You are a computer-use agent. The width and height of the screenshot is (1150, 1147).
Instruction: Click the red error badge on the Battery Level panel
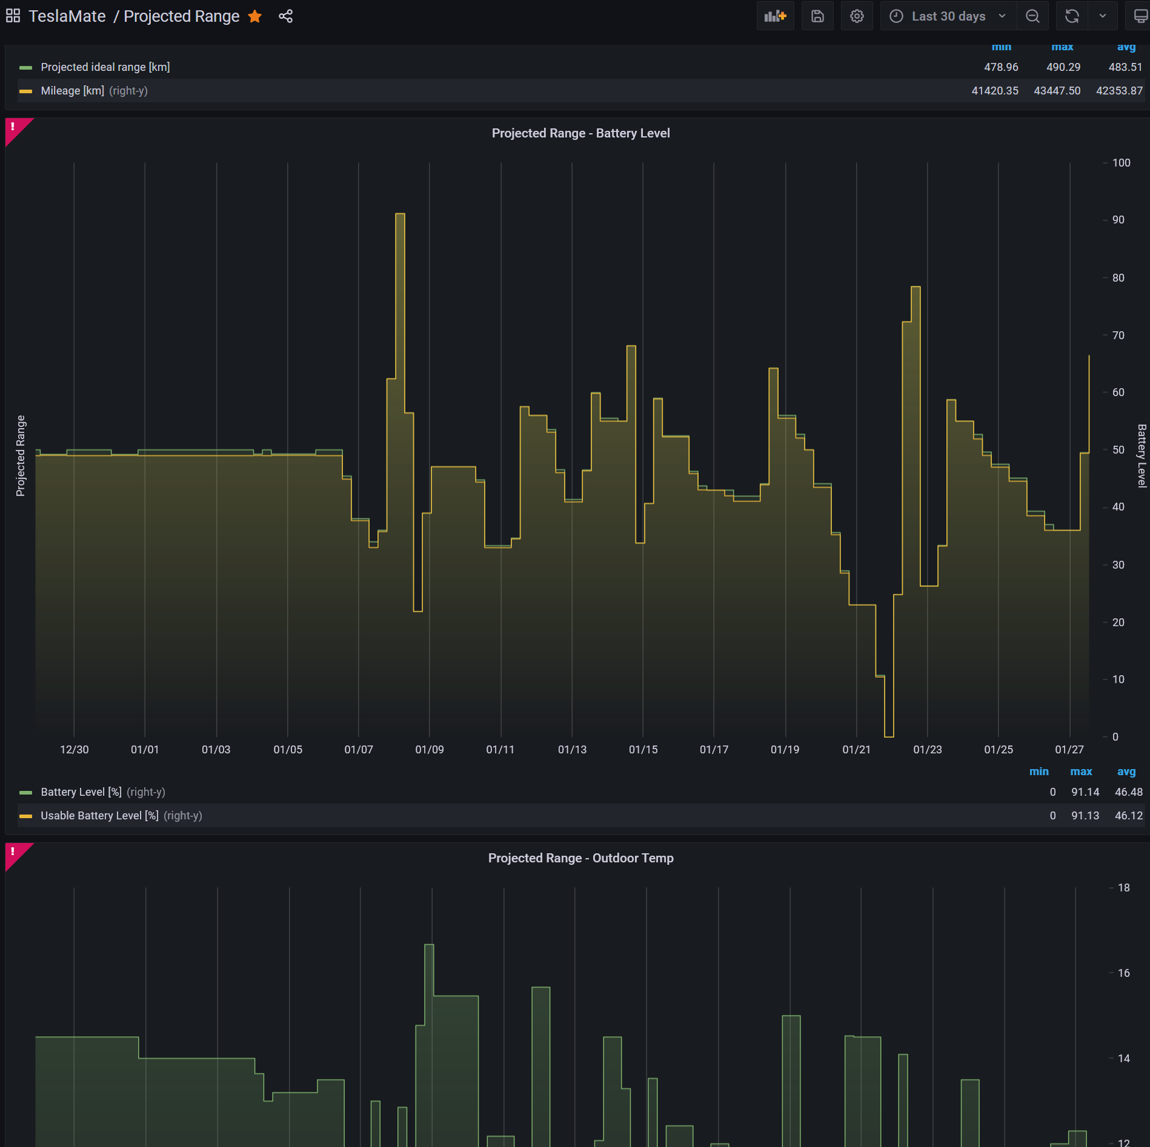(13, 127)
